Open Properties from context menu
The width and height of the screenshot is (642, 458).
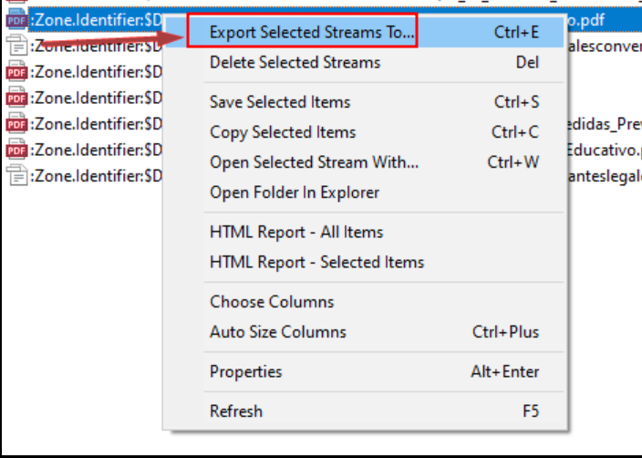pos(246,371)
